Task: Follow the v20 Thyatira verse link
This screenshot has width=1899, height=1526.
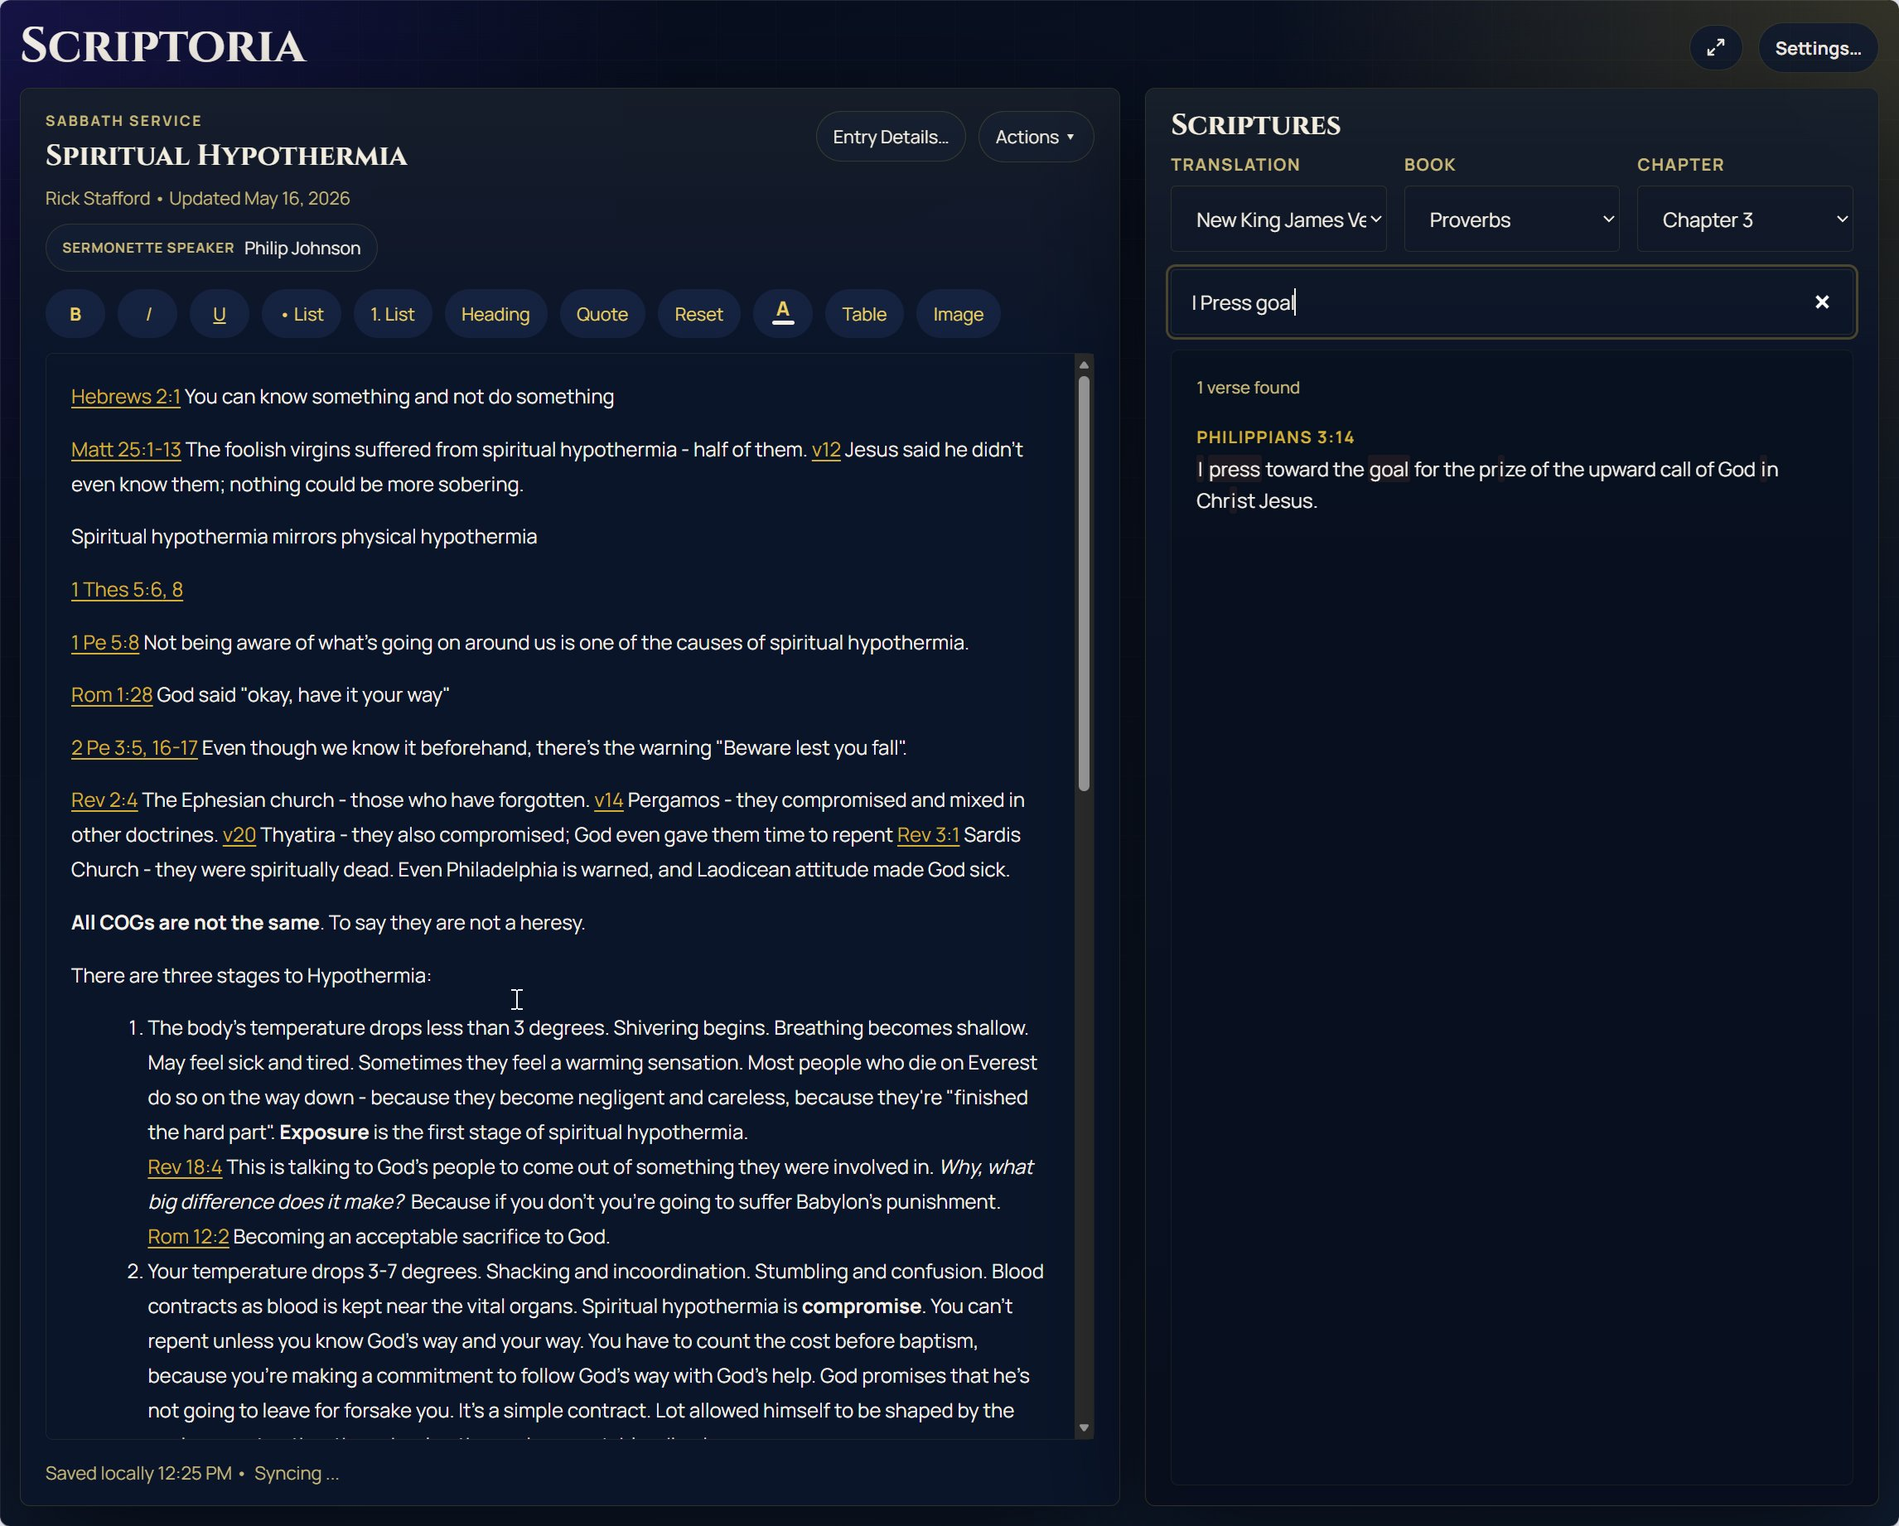Action: 239,835
